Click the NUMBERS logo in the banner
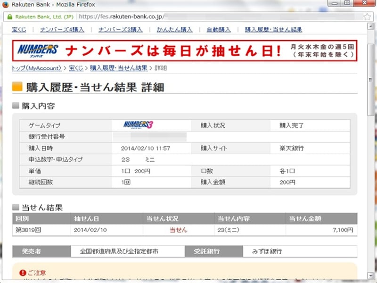The image size is (377, 283). [37, 50]
